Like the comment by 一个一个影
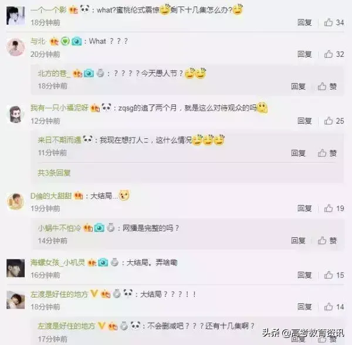Viewport: 352px width, 345px height. pyautogui.click(x=334, y=22)
